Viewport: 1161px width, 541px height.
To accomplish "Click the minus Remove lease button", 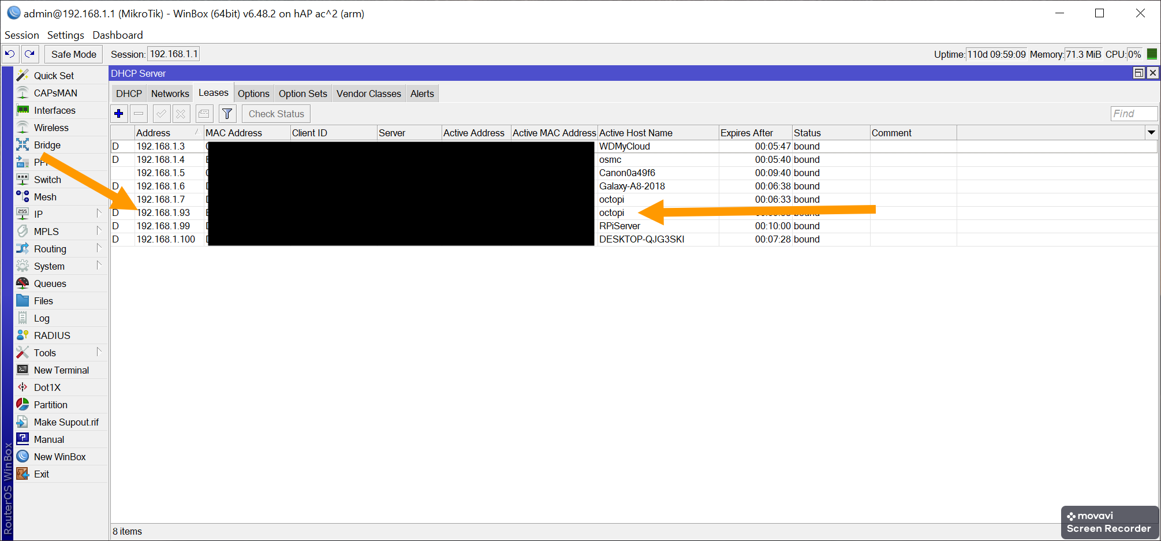I will pyautogui.click(x=139, y=114).
